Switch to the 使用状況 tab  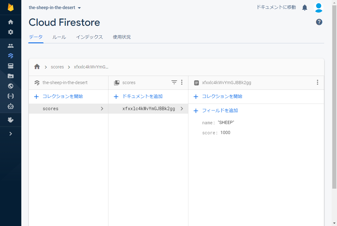[x=122, y=37]
